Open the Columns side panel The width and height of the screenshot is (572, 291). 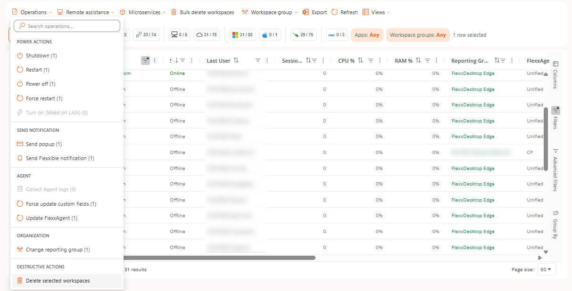tap(555, 74)
